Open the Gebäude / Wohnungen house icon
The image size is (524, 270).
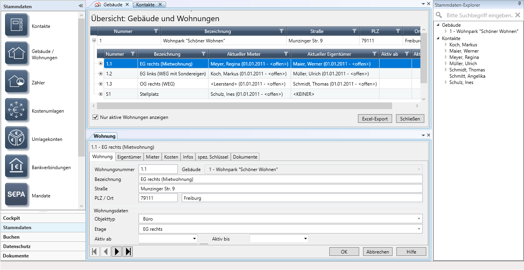coord(16,53)
